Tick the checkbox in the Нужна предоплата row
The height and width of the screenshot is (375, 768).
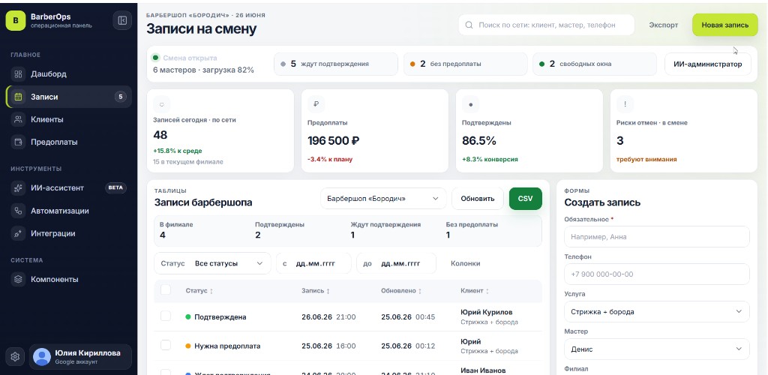[x=166, y=346]
